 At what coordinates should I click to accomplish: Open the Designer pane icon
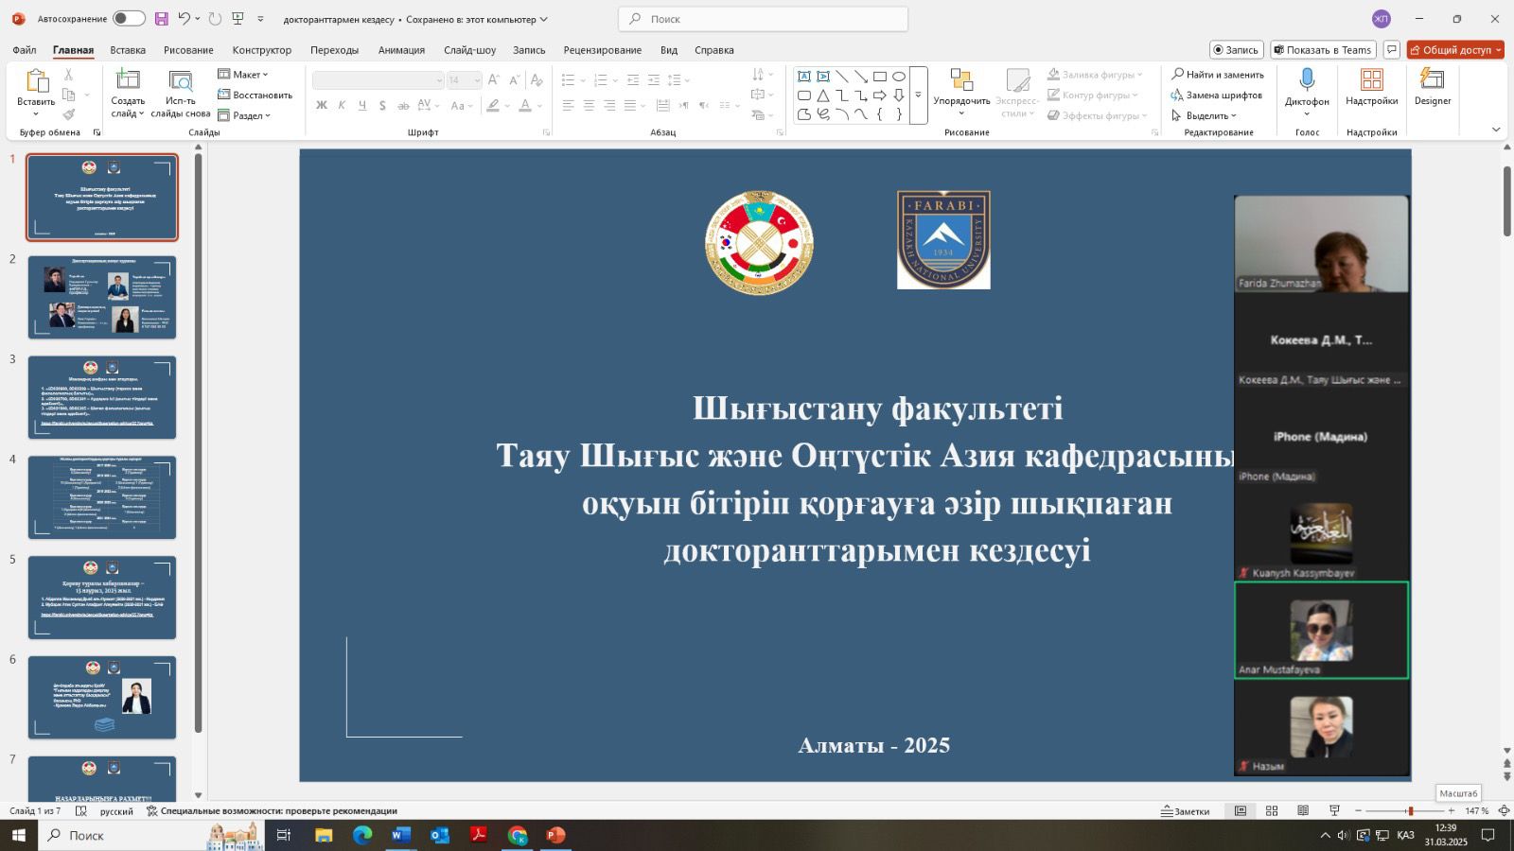pos(1433,79)
